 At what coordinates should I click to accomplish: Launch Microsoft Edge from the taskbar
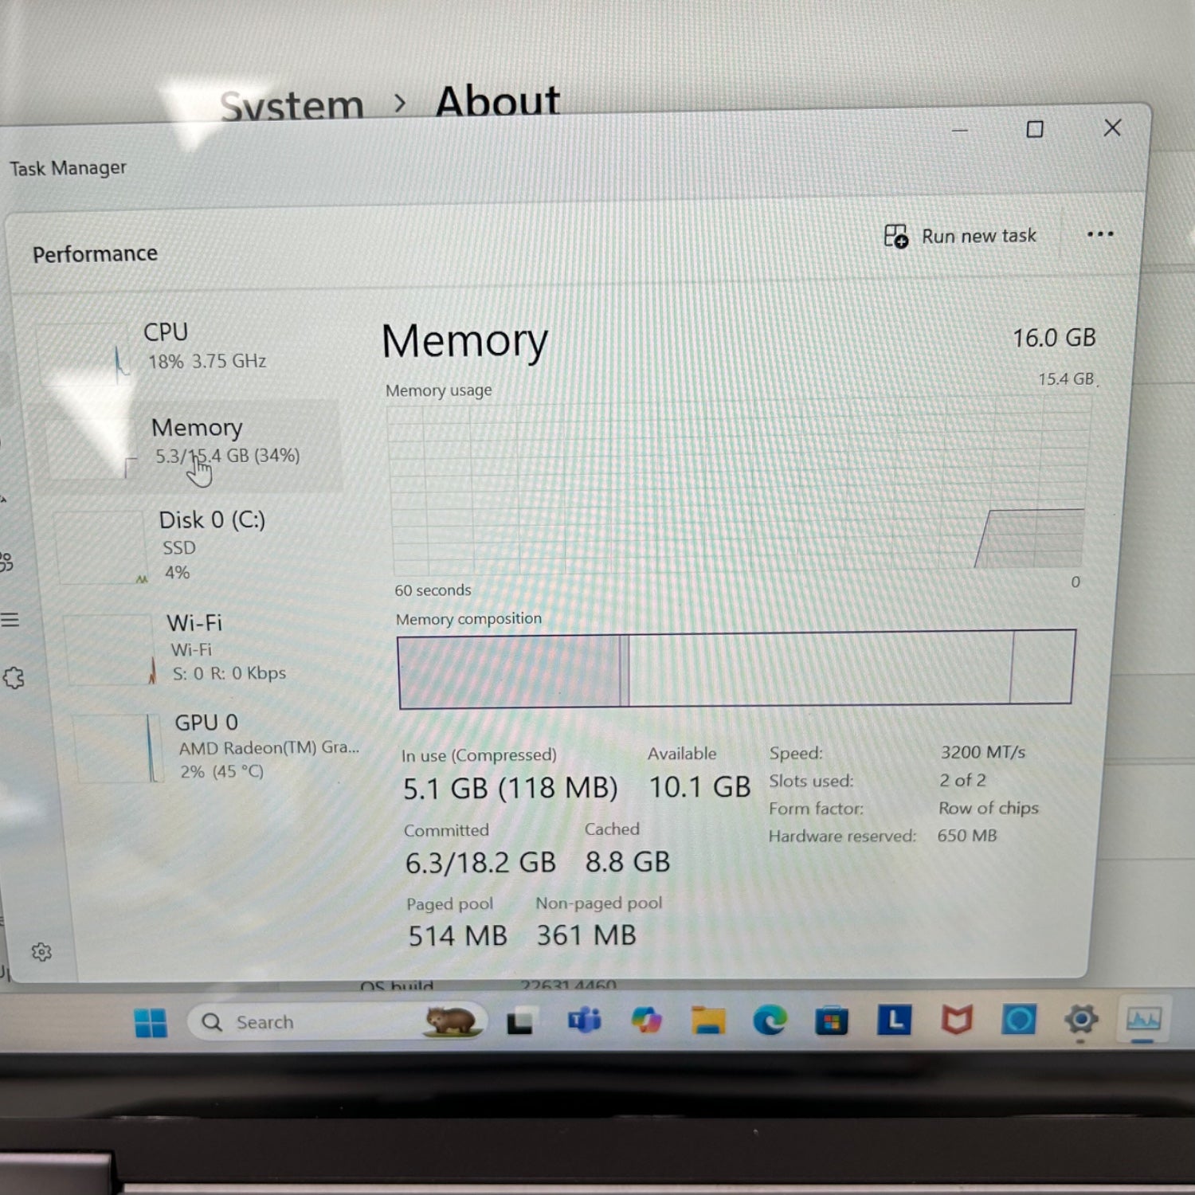click(x=770, y=1021)
